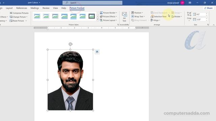Click the Alt Text button
This screenshot has width=216, height=121.
point(124,17)
